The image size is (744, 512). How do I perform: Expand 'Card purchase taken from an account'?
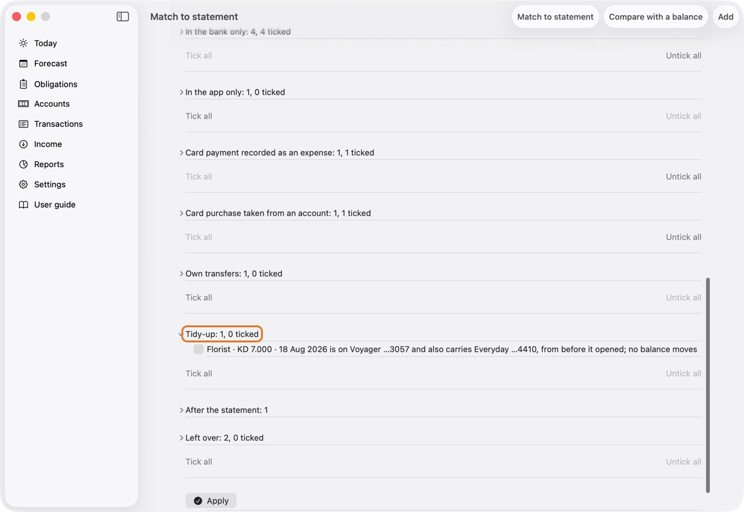(x=181, y=213)
